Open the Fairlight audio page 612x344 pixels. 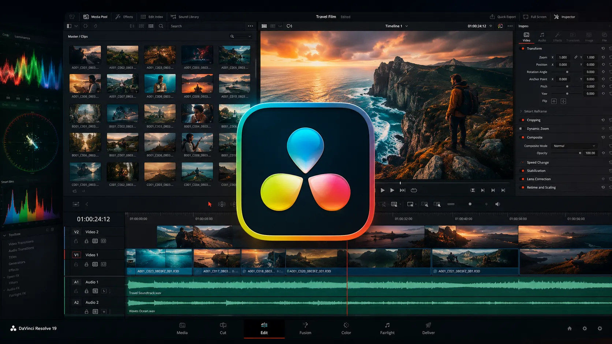[x=387, y=329]
